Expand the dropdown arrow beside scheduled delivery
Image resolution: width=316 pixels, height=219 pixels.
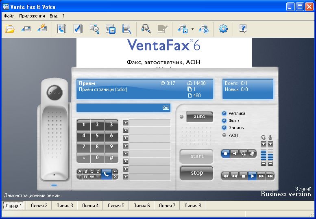[192, 29]
